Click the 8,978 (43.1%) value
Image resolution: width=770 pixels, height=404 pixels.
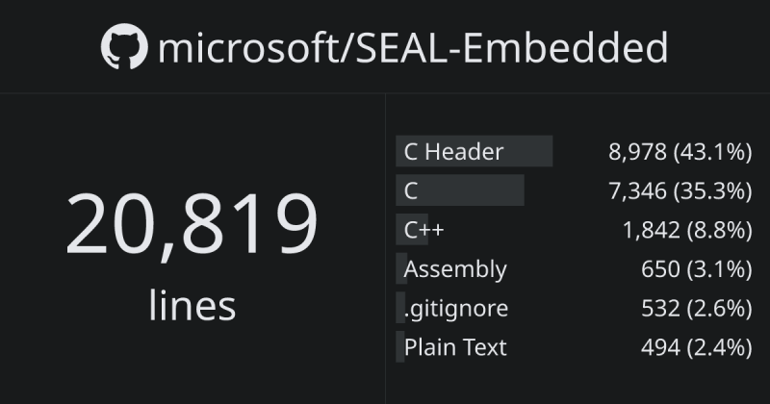pyautogui.click(x=680, y=152)
